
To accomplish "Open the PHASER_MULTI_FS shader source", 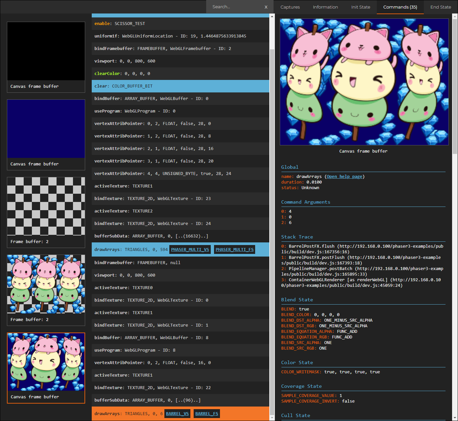I will (x=234, y=249).
